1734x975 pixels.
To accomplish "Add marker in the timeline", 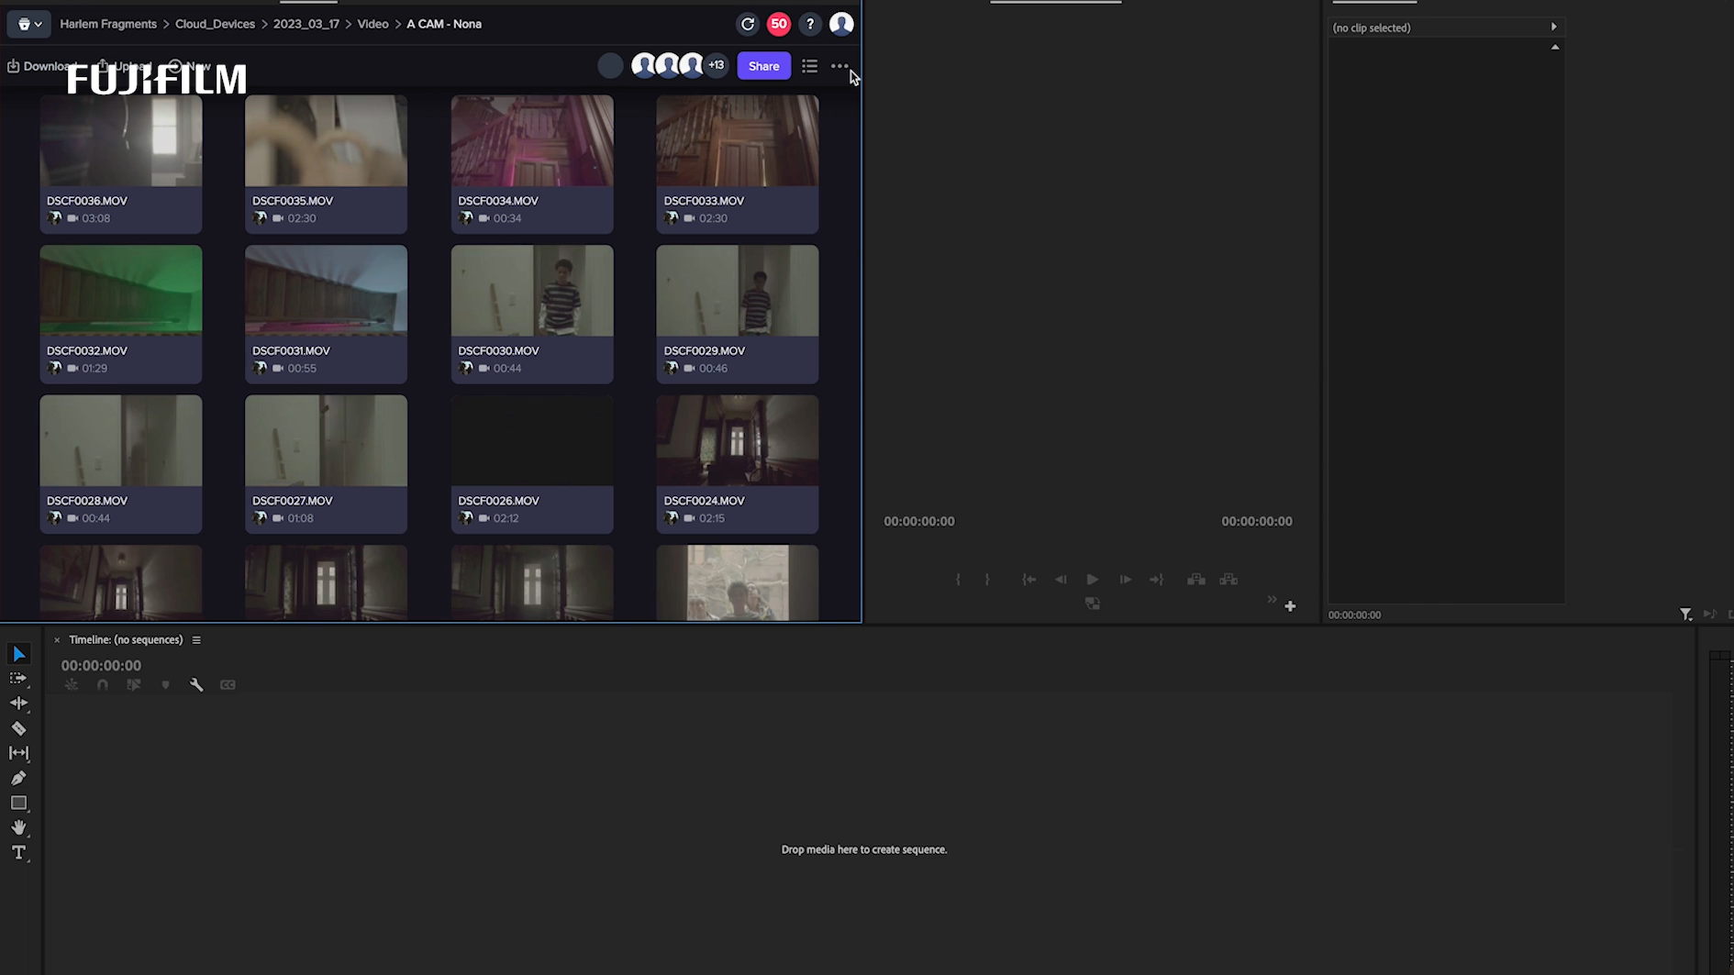I will (x=165, y=685).
